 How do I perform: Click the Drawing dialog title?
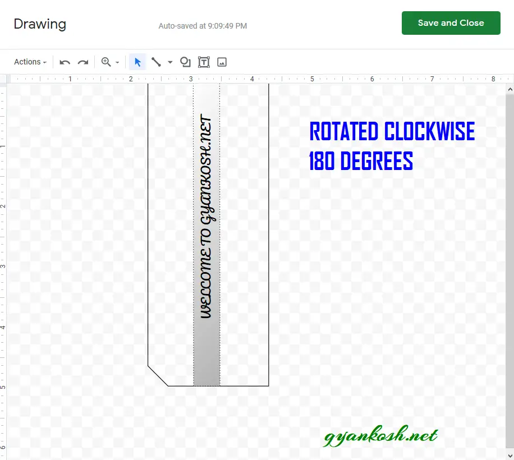pyautogui.click(x=40, y=24)
